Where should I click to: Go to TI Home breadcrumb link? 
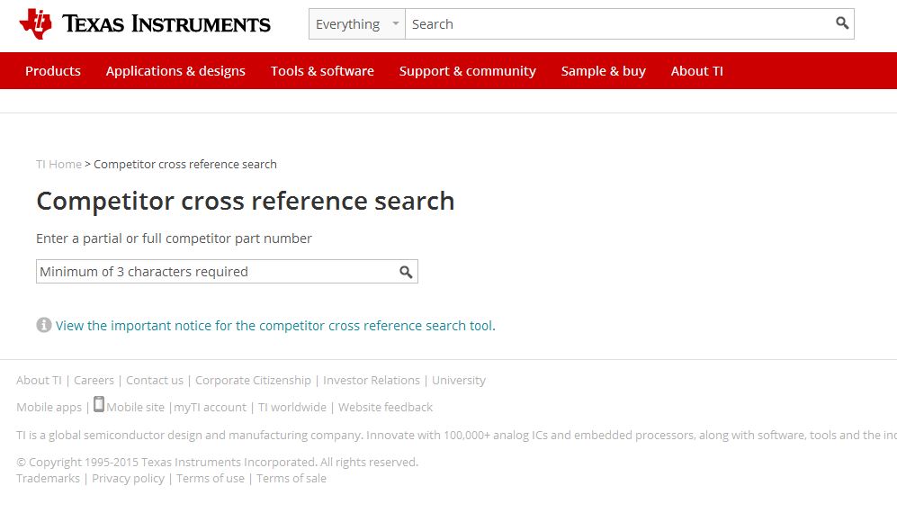coord(58,165)
